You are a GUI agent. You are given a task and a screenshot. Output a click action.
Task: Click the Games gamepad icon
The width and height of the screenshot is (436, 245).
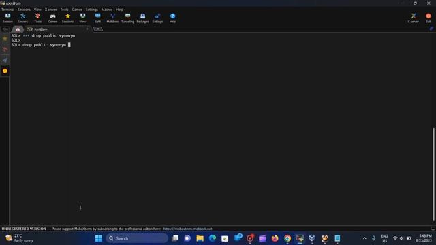click(x=52, y=18)
